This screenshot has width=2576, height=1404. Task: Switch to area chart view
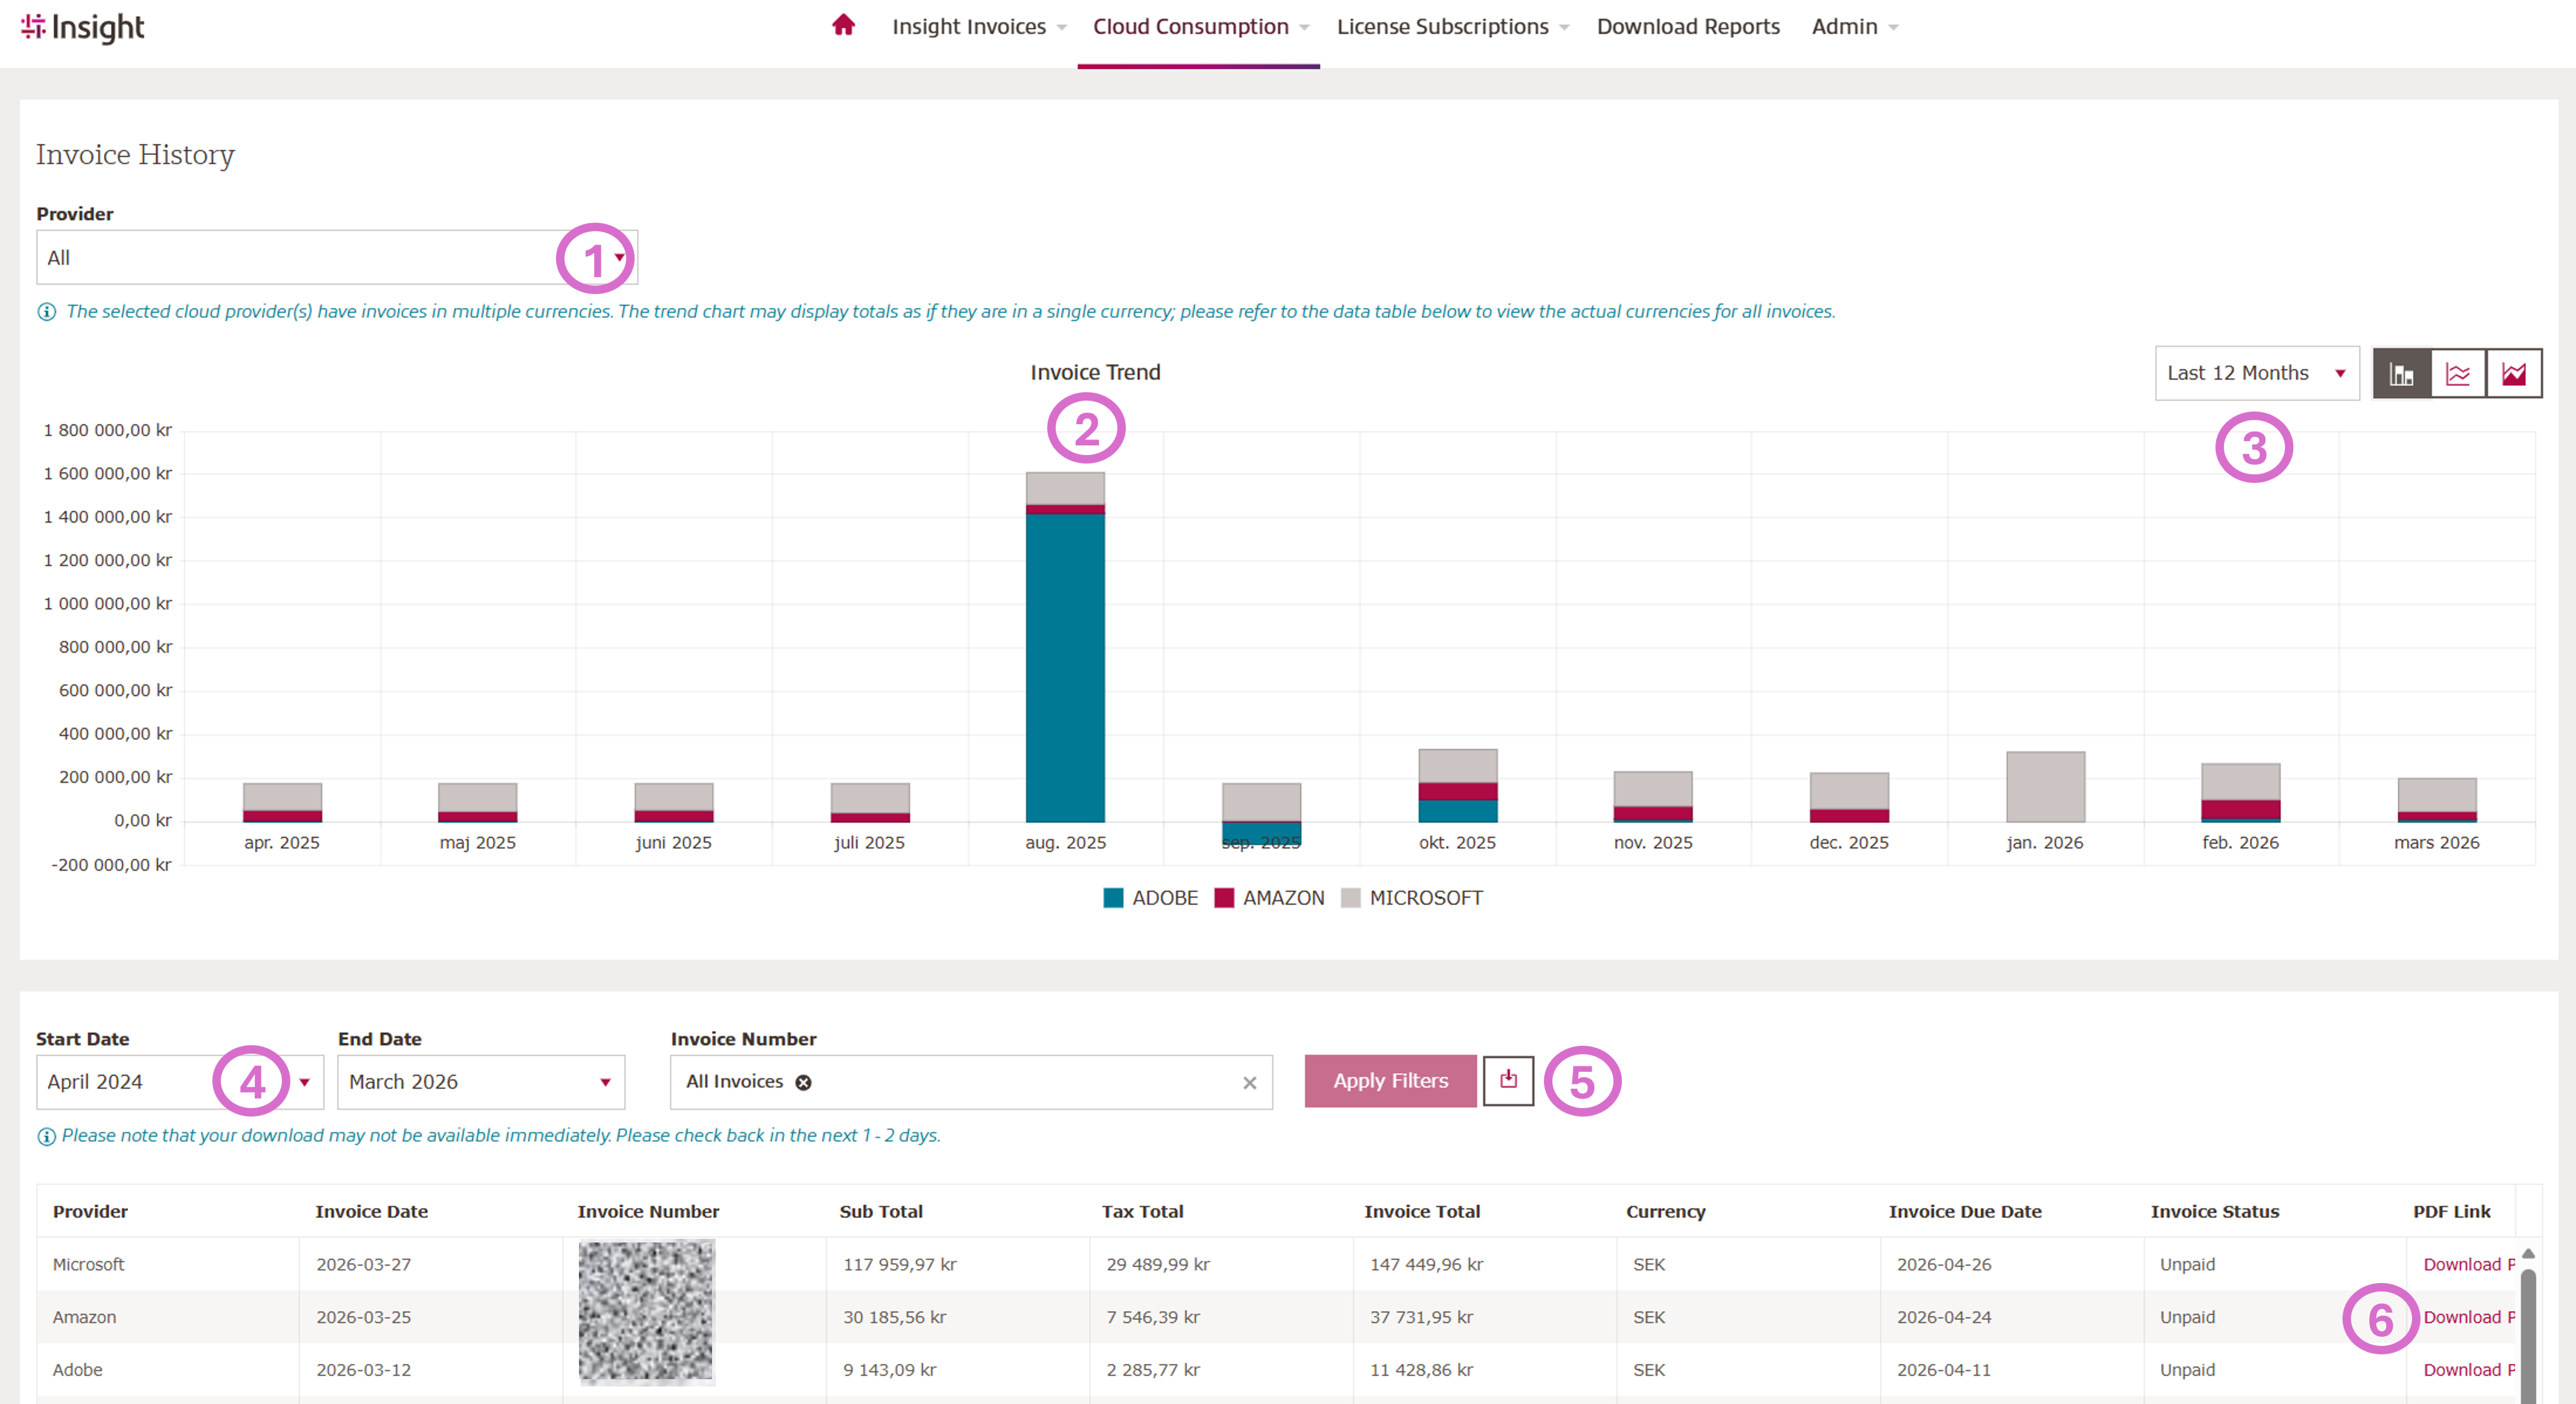pos(2513,374)
